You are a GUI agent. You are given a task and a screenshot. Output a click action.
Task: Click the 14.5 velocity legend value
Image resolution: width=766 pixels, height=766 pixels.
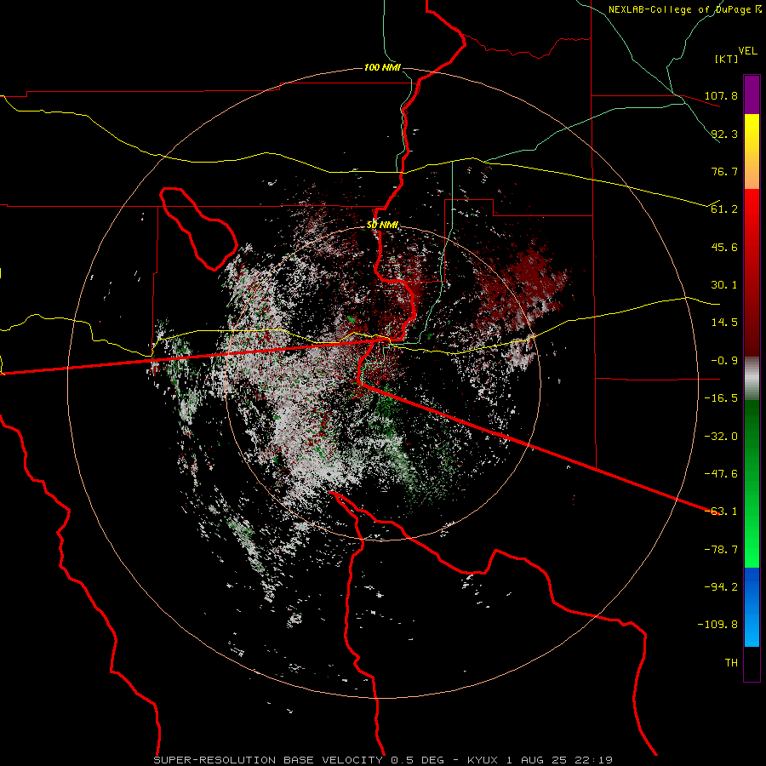tap(724, 323)
